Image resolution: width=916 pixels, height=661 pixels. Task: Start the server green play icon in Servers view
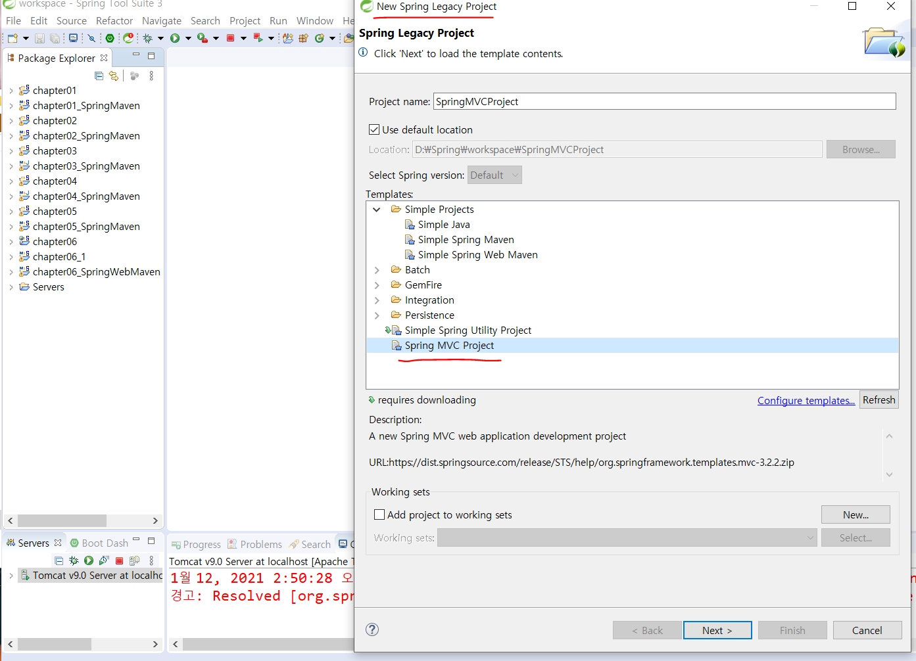click(x=89, y=560)
